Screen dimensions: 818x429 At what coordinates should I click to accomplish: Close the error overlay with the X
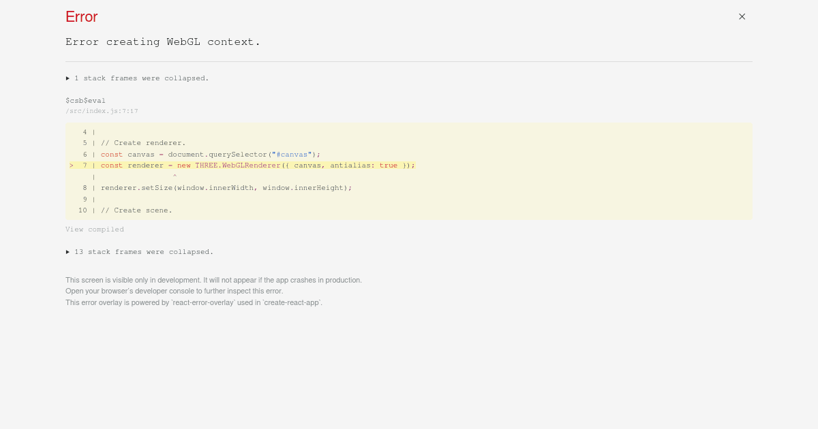click(742, 16)
